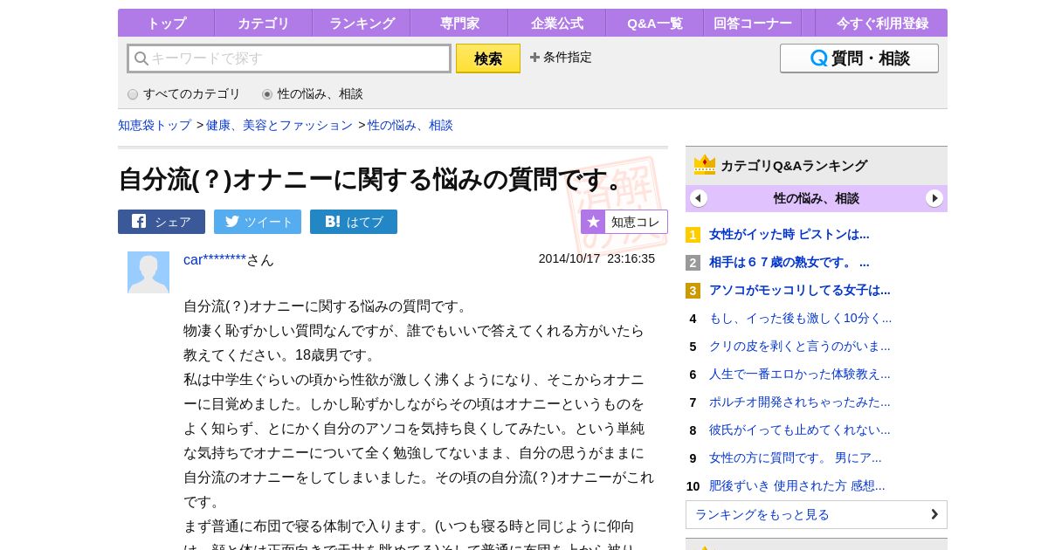Image resolution: width=1048 pixels, height=550 pixels.
Task: Click the Facebook share button
Action: tap(162, 222)
